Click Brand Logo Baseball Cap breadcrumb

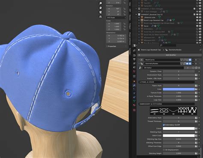coord(151,50)
